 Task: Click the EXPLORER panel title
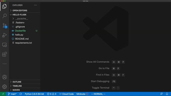coord(17,5)
